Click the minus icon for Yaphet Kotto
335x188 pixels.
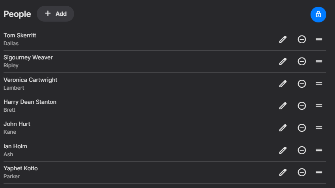302,172
